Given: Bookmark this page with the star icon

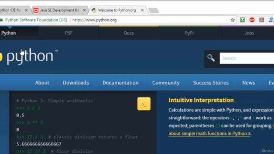Looking at the screenshot, I should [232, 20].
